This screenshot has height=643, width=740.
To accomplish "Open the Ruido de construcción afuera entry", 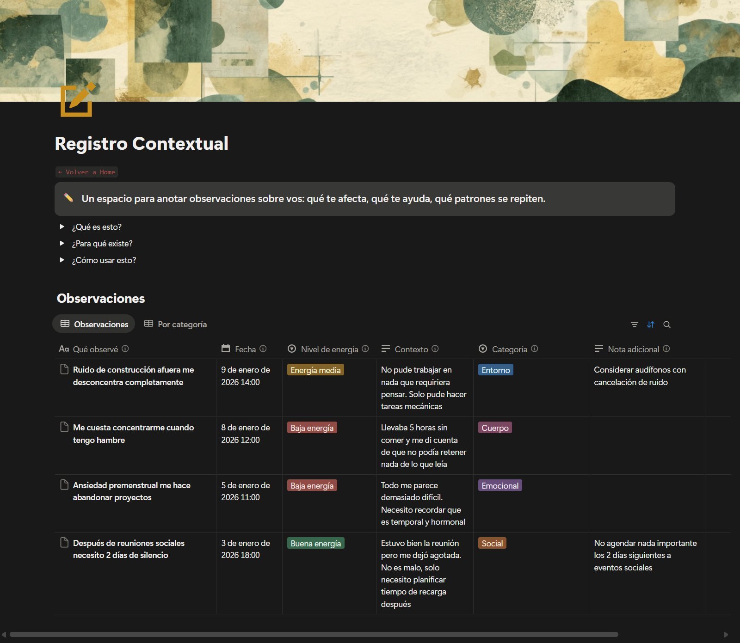I will [134, 376].
